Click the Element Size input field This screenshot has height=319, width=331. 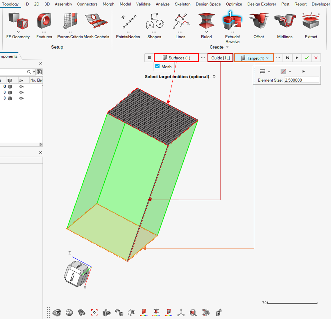(x=301, y=80)
